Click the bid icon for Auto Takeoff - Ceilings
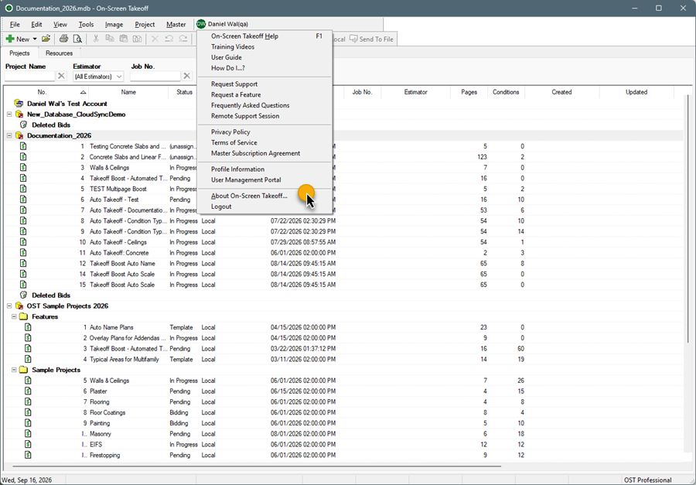 (x=23, y=242)
